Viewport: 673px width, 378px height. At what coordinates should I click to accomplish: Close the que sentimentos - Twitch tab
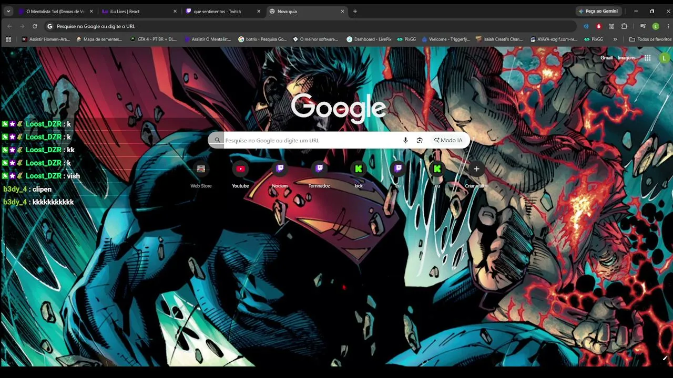pos(259,11)
